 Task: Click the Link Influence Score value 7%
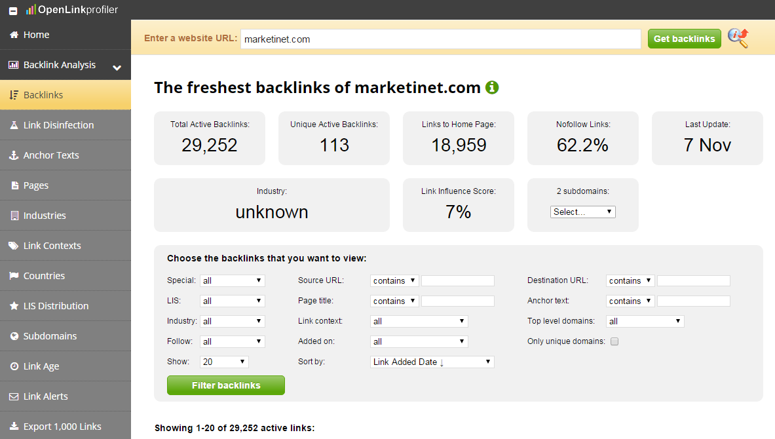(x=458, y=212)
